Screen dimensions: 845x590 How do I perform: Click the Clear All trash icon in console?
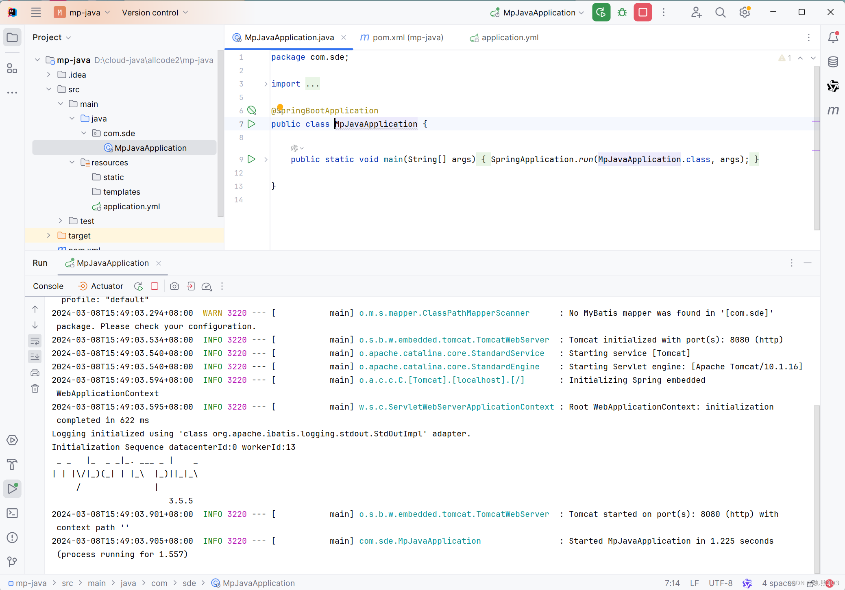pyautogui.click(x=35, y=388)
